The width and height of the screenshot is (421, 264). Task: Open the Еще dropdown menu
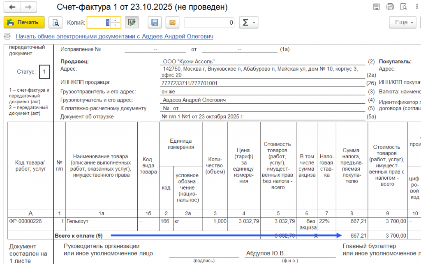[402, 23]
